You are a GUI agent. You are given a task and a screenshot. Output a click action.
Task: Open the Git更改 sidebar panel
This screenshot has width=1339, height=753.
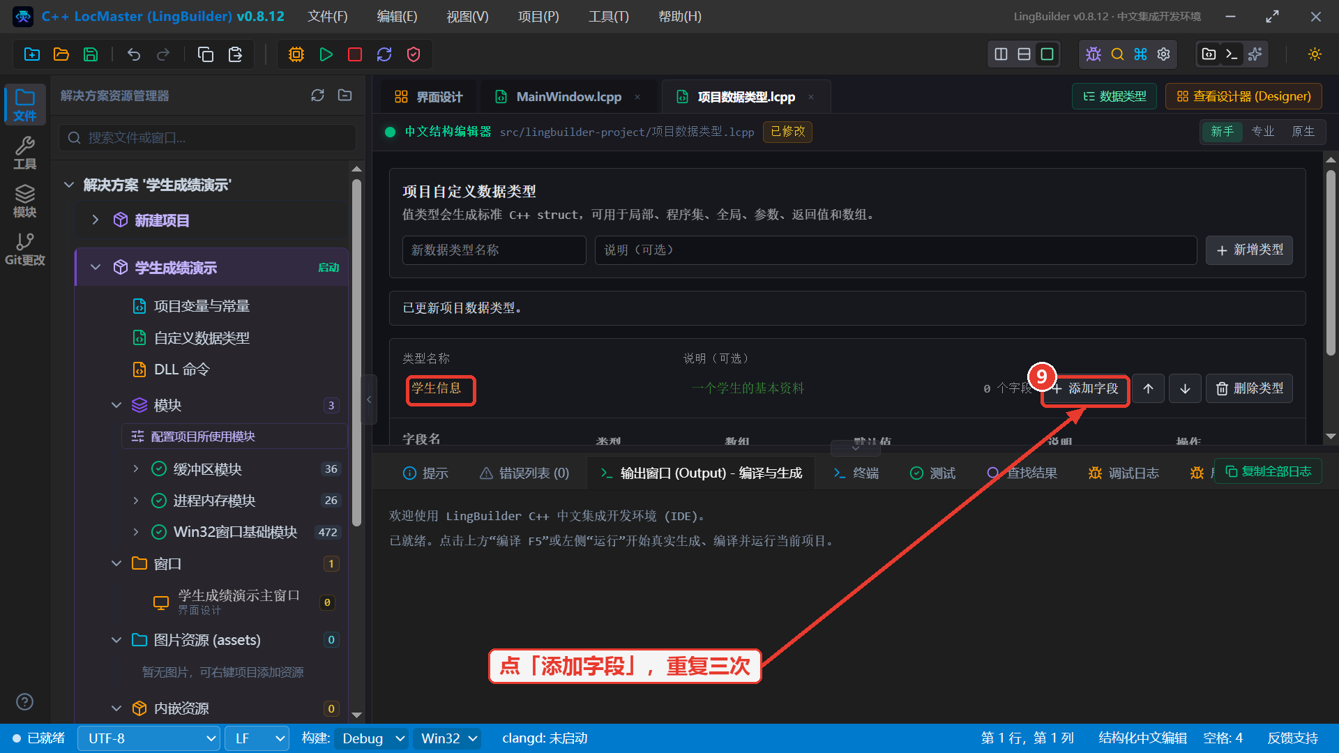point(25,250)
